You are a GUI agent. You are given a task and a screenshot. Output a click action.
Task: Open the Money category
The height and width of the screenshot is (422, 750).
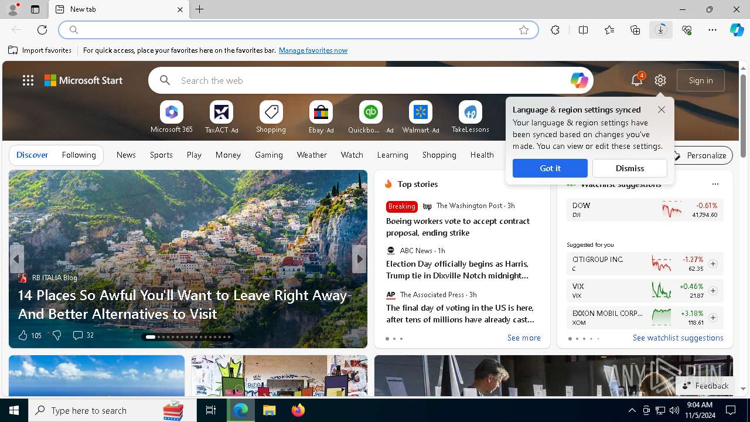click(228, 155)
